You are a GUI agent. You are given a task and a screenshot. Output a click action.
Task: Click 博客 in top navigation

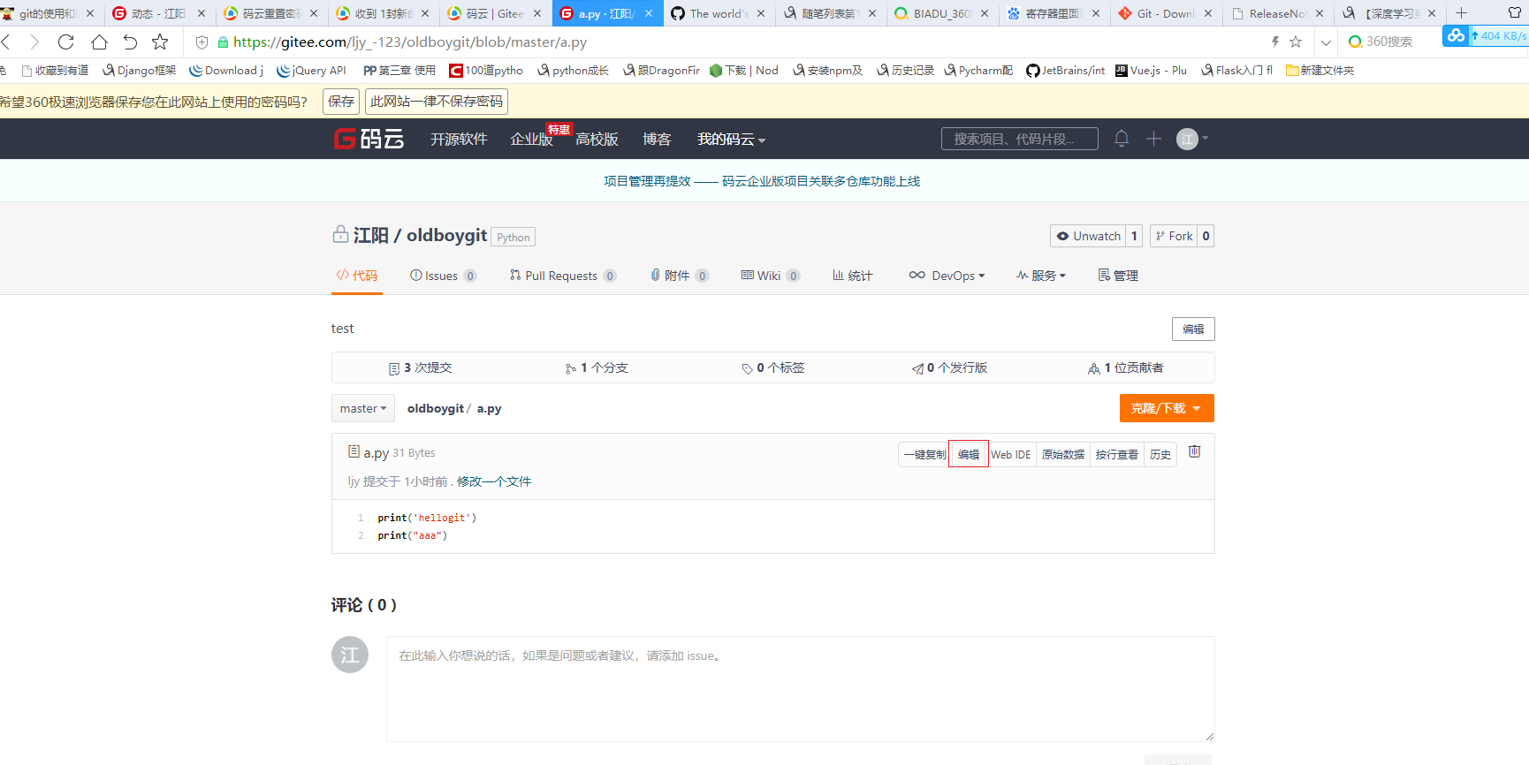coord(657,139)
